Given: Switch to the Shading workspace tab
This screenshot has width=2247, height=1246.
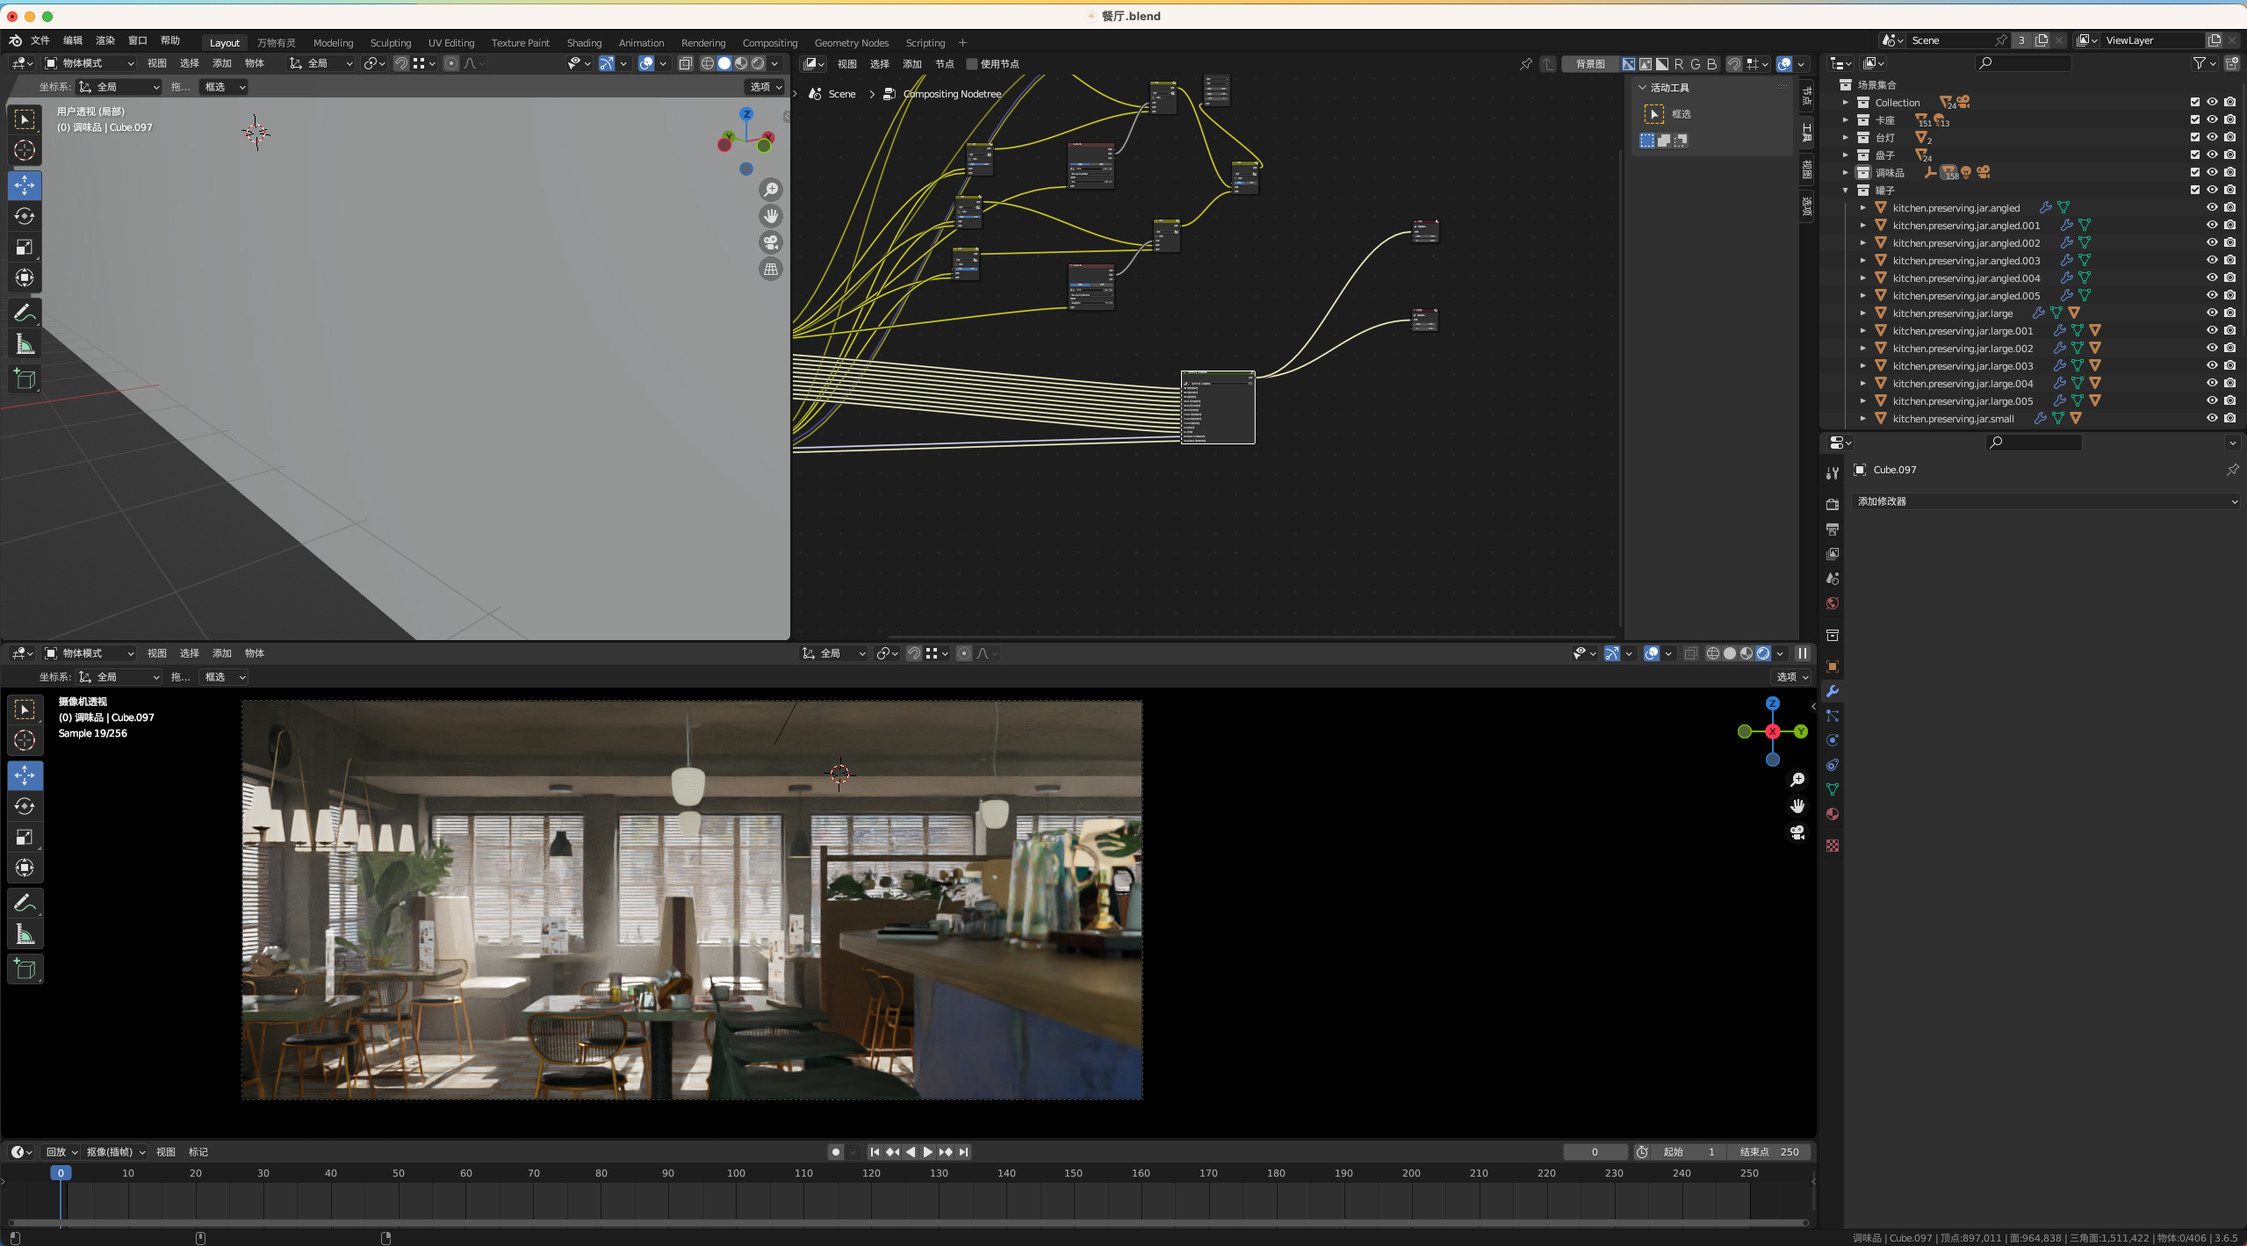Looking at the screenshot, I should pyautogui.click(x=584, y=42).
